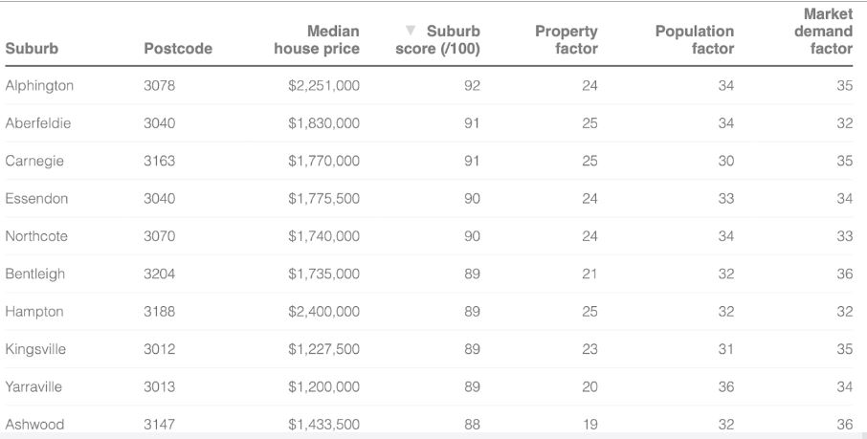This screenshot has height=439, width=867.
Task: Click on Essendon in the table
Action: (x=36, y=199)
